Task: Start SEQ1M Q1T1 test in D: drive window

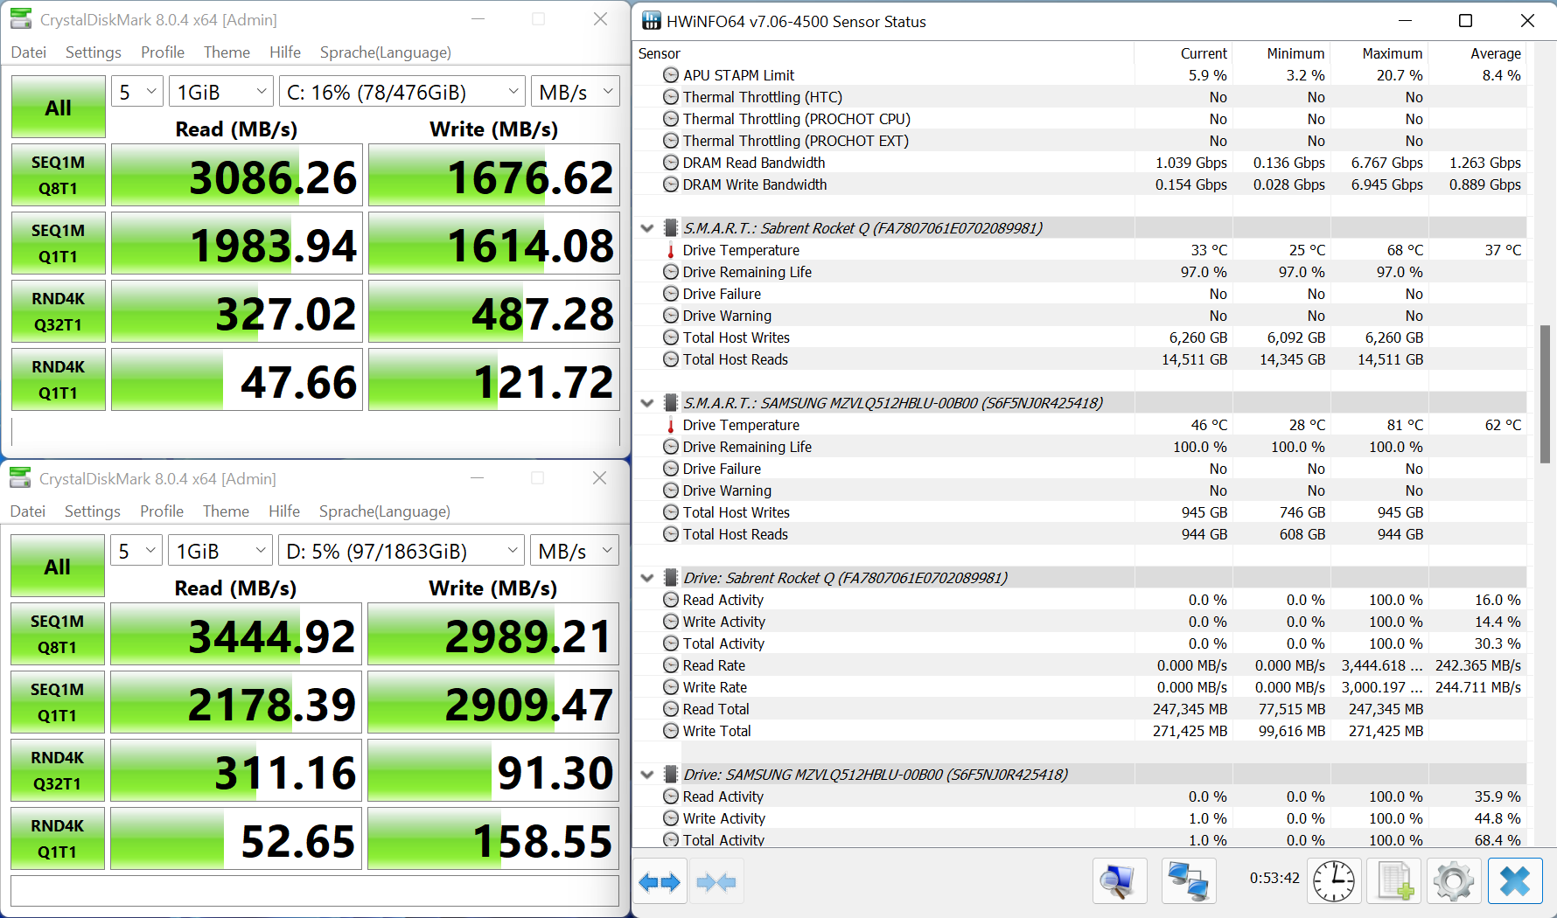Action: pos(58,702)
